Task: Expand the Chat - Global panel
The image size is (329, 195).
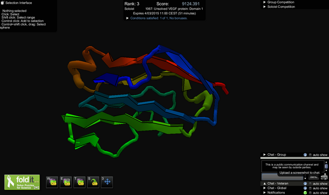Action: 264,188
